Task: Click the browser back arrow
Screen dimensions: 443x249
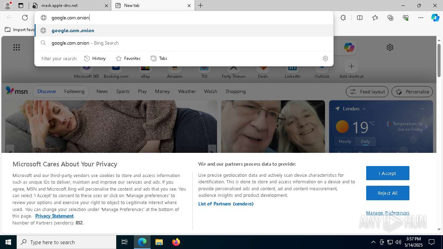Action: (10, 18)
